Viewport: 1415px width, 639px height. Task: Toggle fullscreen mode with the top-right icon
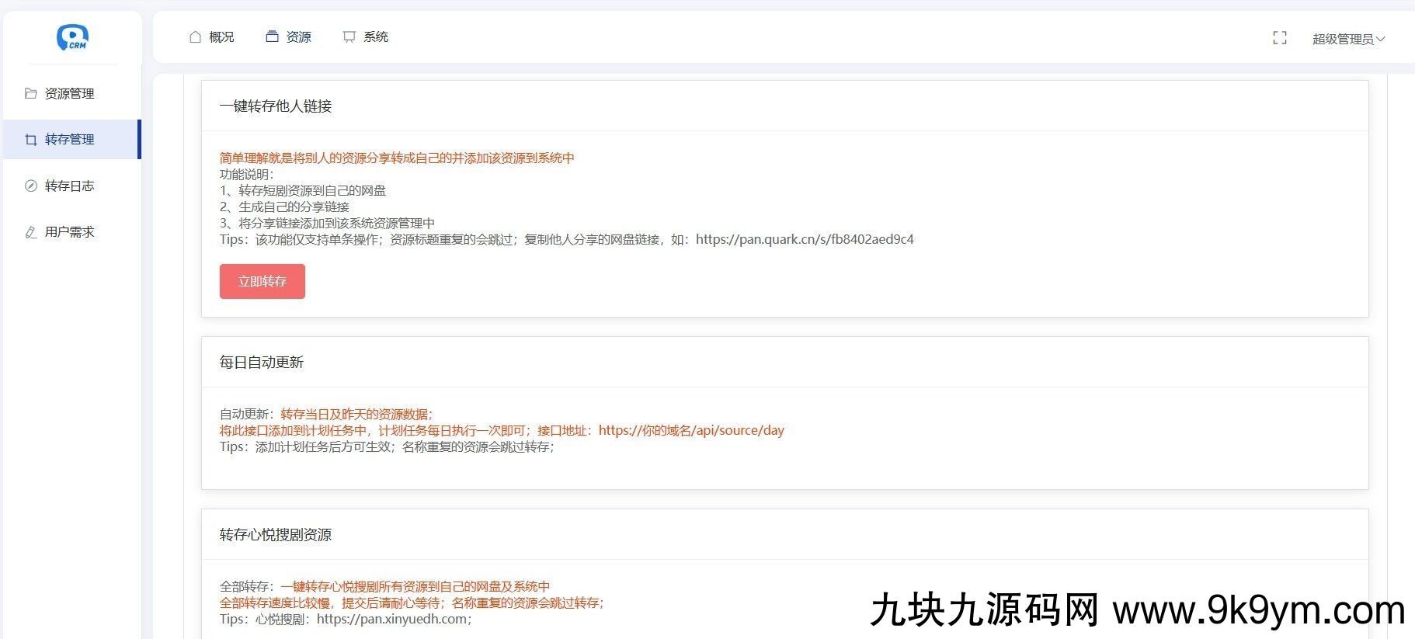[1280, 38]
